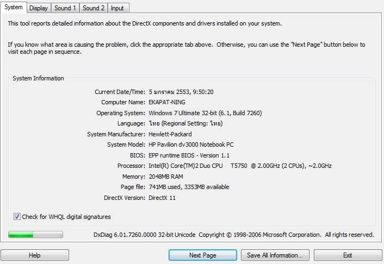Click the computer name EKAPAT-NING
The height and width of the screenshot is (264, 384).
click(170, 102)
